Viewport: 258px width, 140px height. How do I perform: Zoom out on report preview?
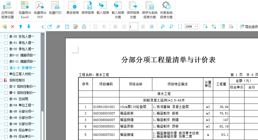point(171,27)
